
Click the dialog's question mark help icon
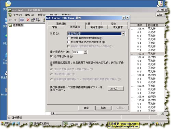coord(124,18)
